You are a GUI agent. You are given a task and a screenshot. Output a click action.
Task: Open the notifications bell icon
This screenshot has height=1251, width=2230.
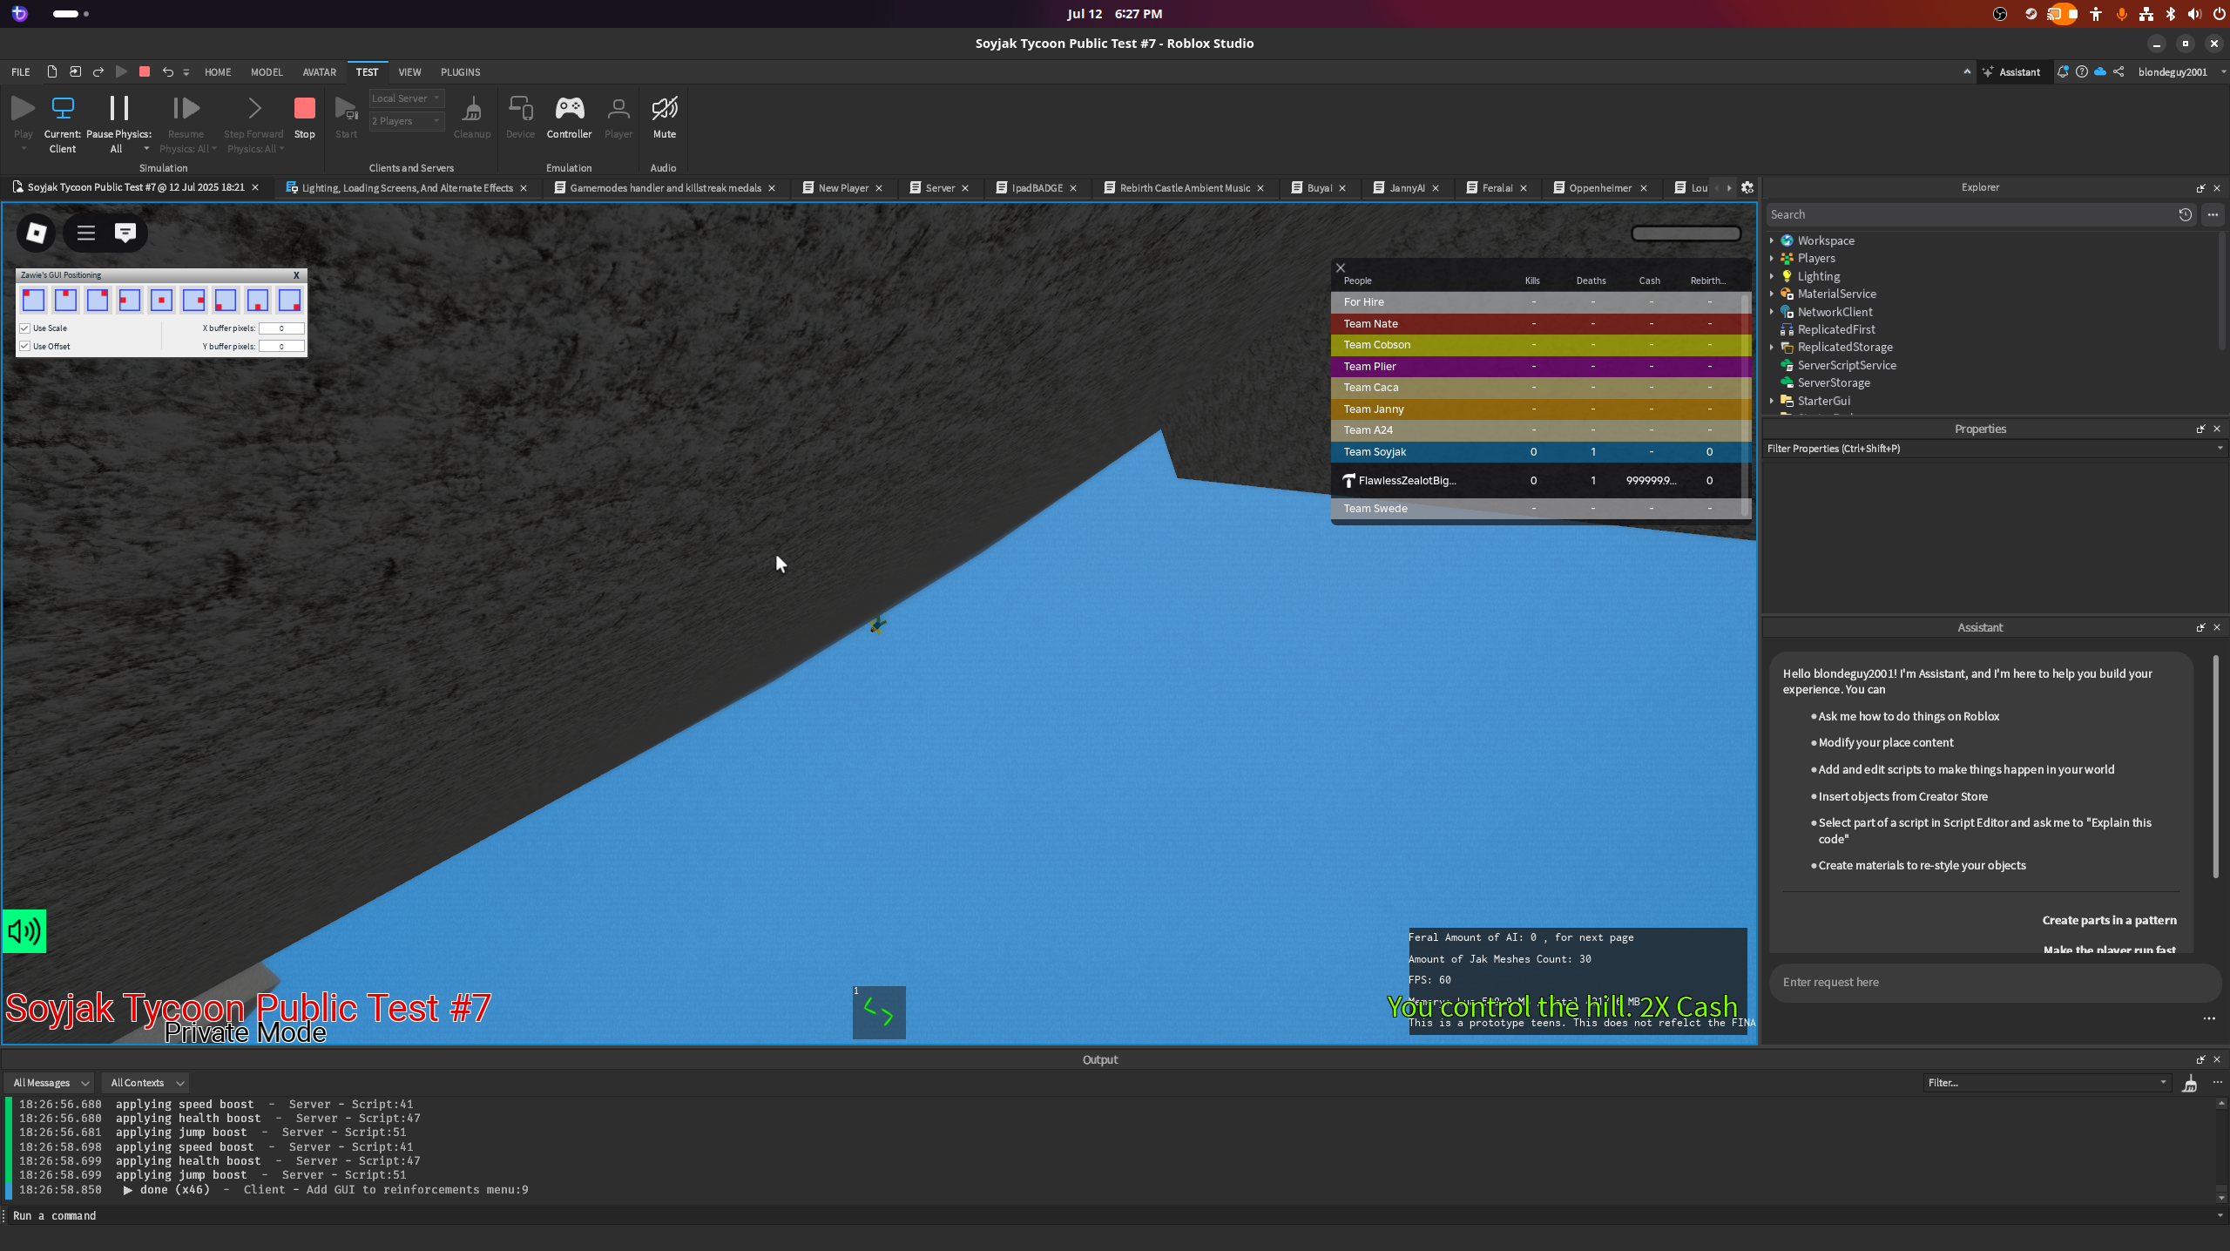pyautogui.click(x=2063, y=71)
